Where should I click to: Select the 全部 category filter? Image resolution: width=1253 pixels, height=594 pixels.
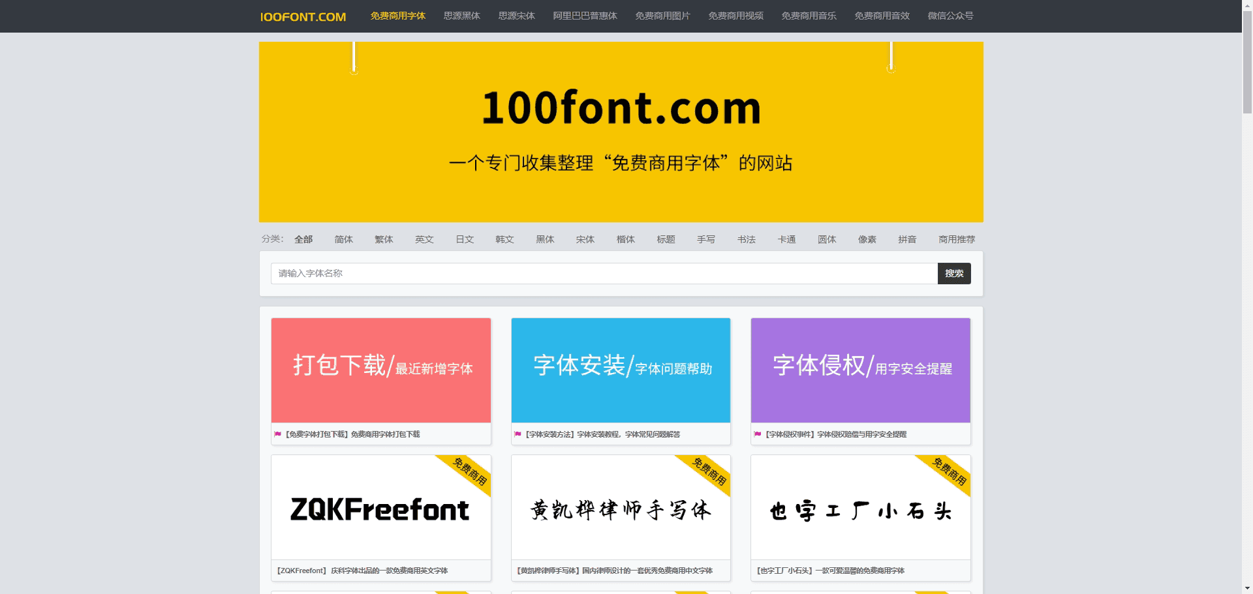tap(303, 239)
